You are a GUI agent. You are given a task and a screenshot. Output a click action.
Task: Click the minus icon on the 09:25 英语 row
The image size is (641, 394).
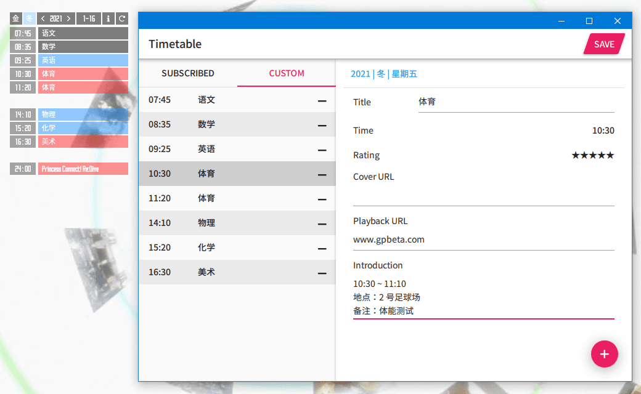click(x=322, y=150)
